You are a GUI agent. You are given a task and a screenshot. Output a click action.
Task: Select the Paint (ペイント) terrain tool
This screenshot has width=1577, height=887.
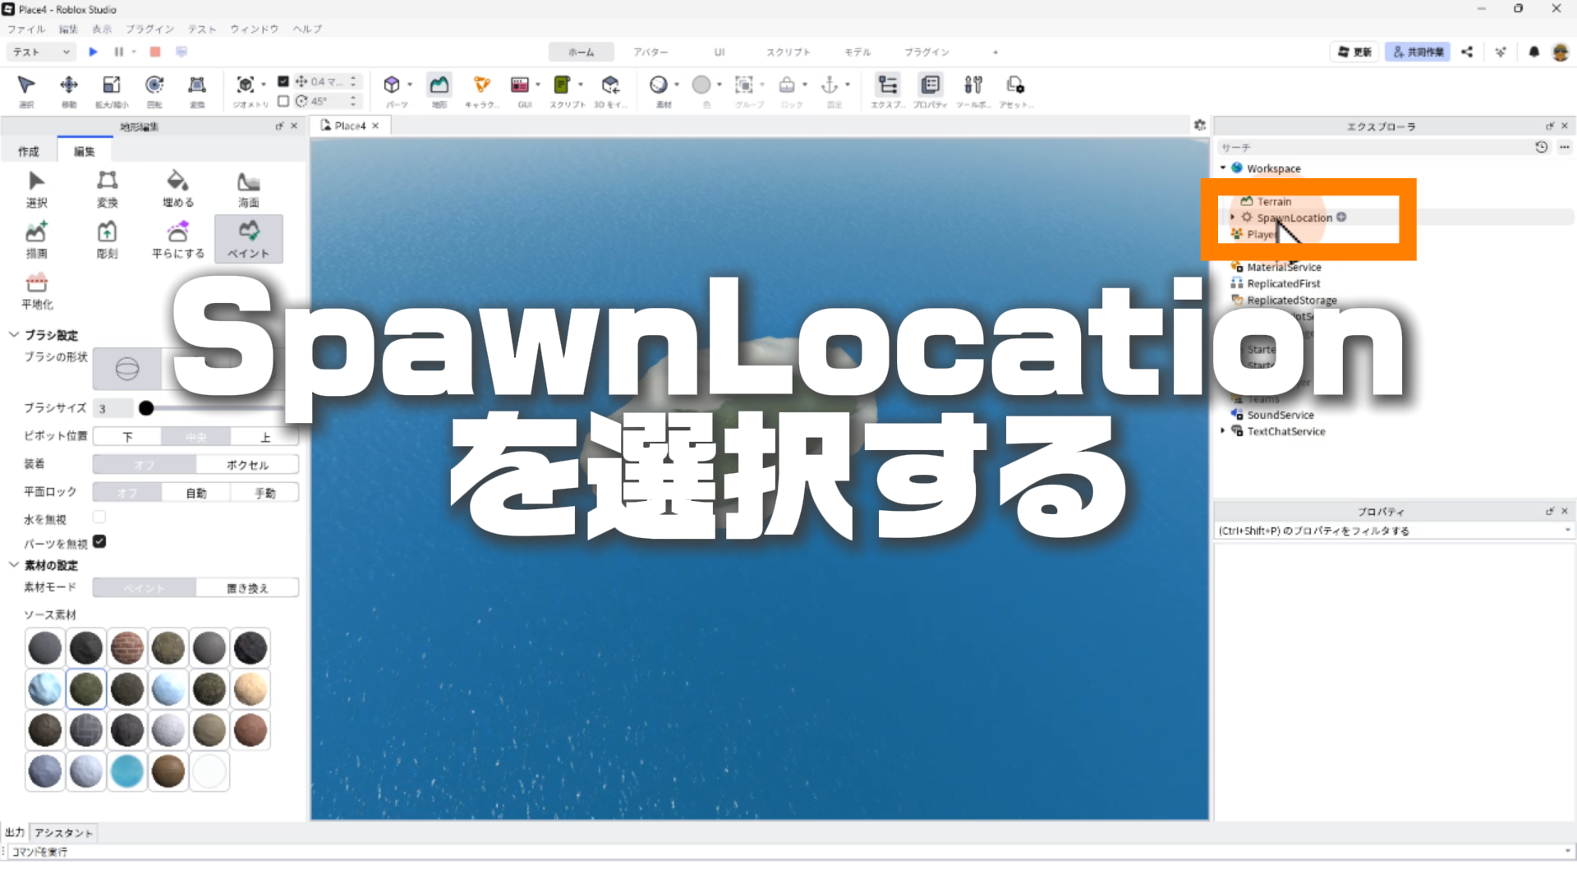coord(248,238)
